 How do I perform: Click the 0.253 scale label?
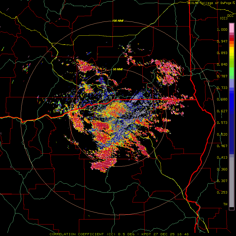[x=222, y=192]
